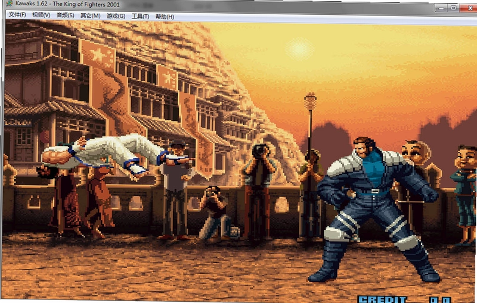Image resolution: width=477 pixels, height=303 pixels.
Task: Open the 工具(T) menu
Action: [140, 16]
